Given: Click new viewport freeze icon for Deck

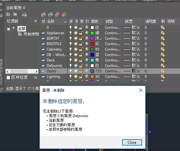Looking at the screenshot, I should (163, 60).
